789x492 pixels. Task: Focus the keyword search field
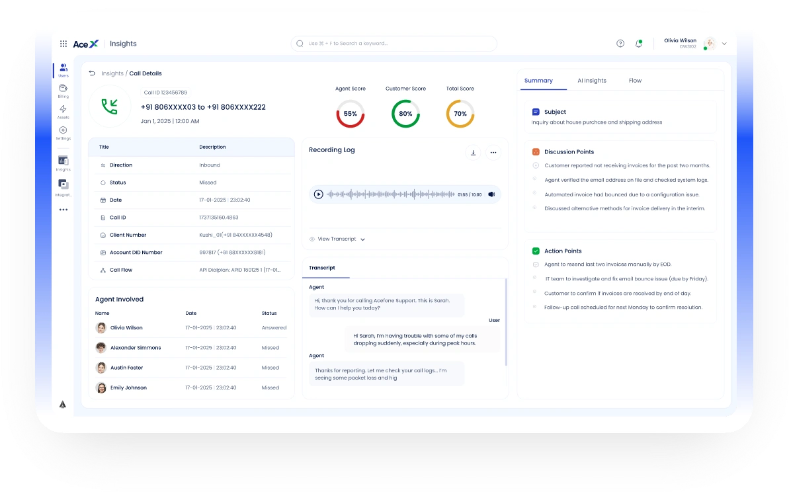tap(394, 44)
